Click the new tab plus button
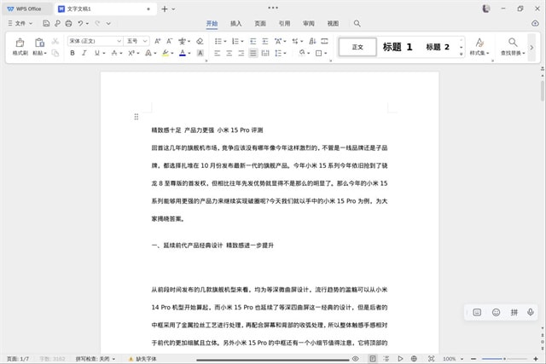Image resolution: width=546 pixels, height=364 pixels. click(165, 9)
